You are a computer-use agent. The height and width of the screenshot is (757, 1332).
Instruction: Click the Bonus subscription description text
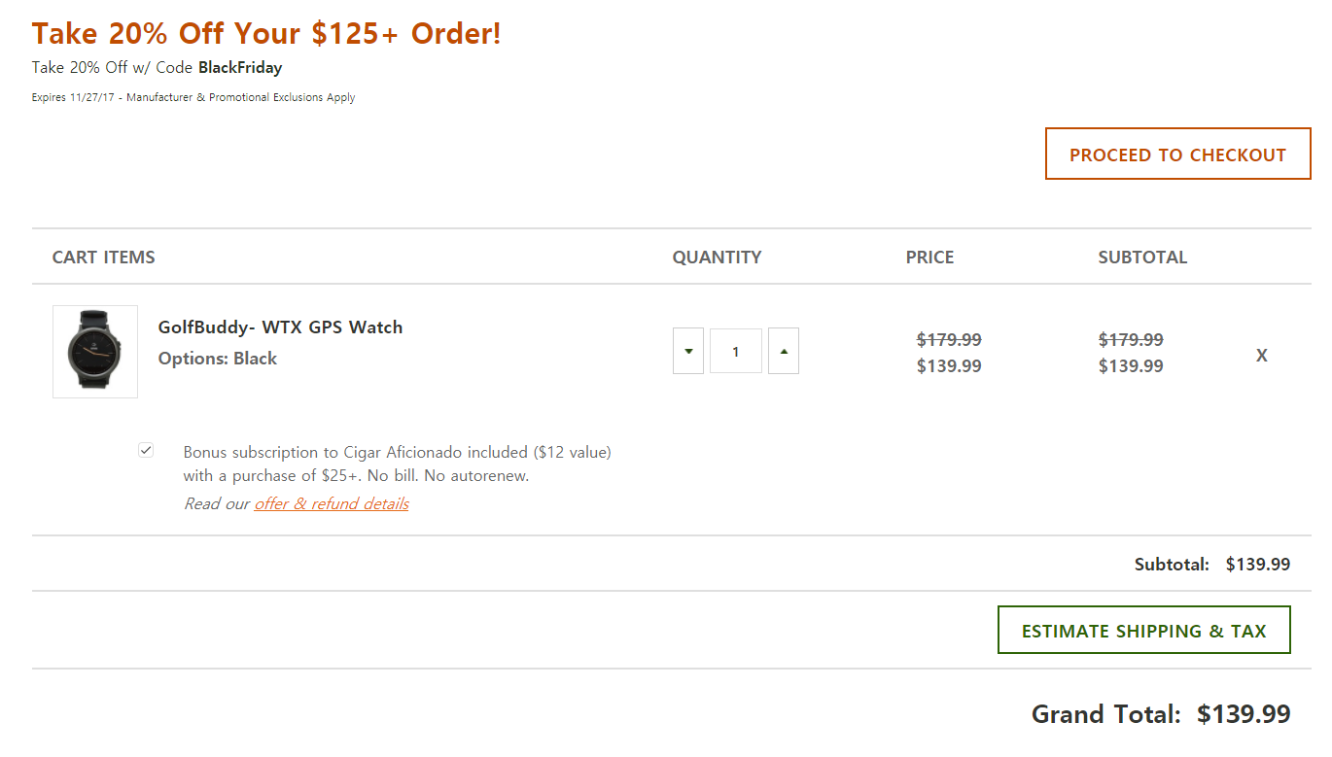pos(397,464)
